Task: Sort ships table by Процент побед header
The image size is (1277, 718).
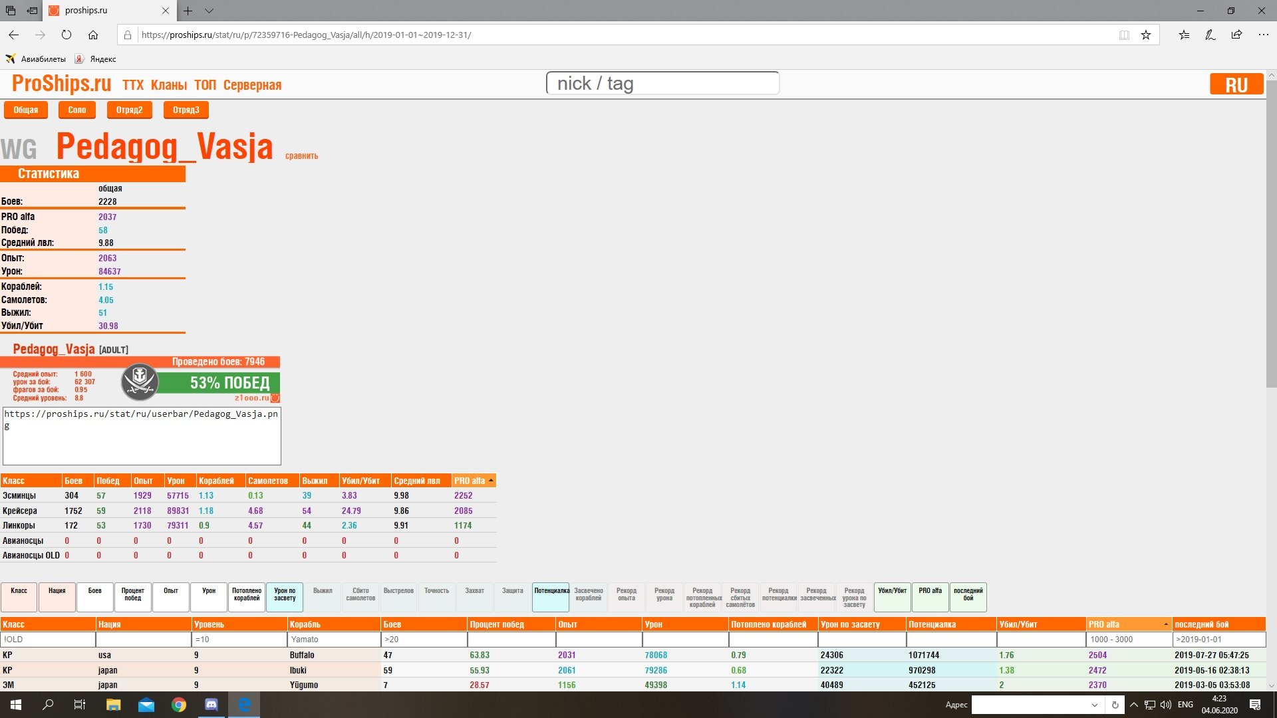Action: click(x=511, y=624)
